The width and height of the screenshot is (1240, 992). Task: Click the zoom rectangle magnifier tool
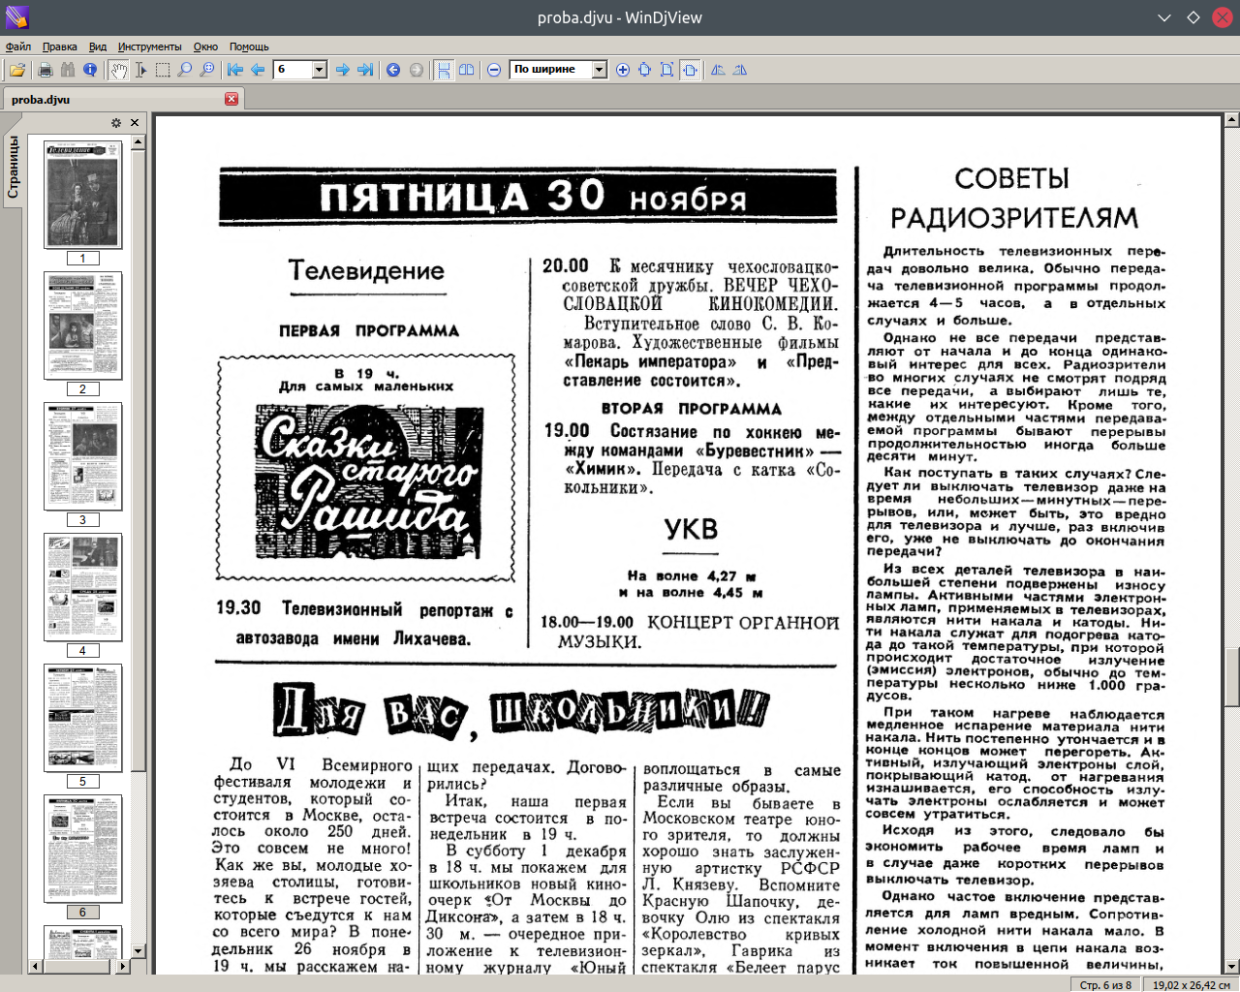(207, 70)
